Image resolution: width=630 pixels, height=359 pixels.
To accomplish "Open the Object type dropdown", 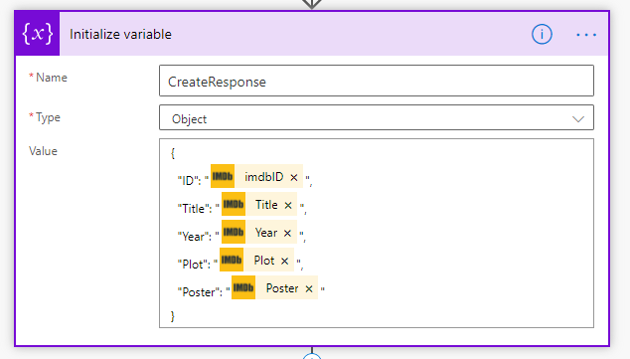I will tap(376, 117).
